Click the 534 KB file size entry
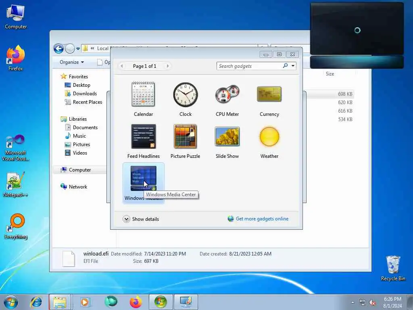413x310 pixels. pos(345,119)
